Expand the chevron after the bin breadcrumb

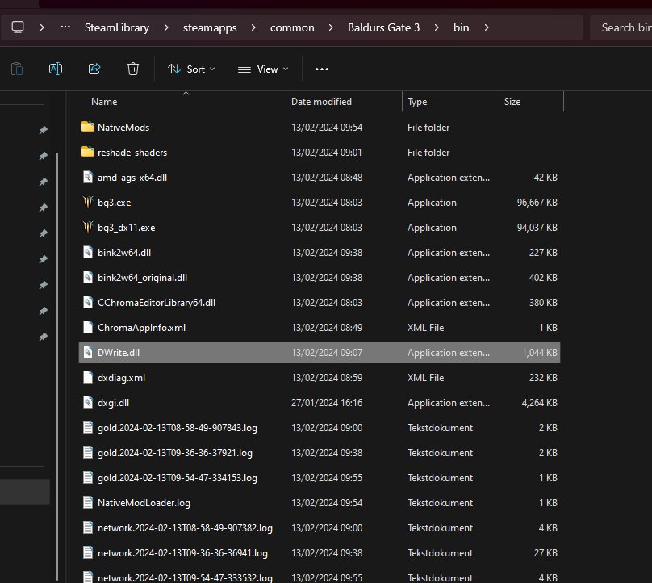point(486,27)
